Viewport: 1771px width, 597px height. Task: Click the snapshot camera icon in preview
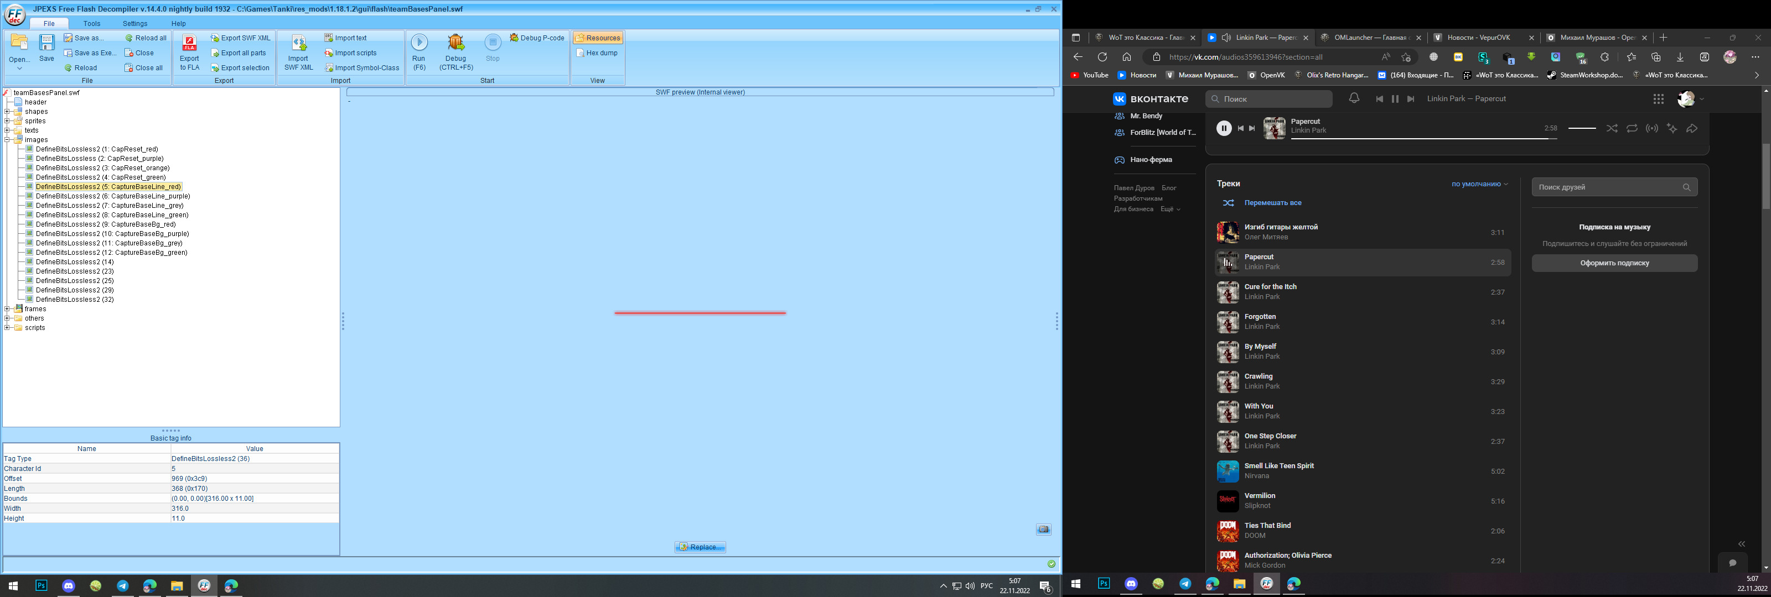(1043, 530)
